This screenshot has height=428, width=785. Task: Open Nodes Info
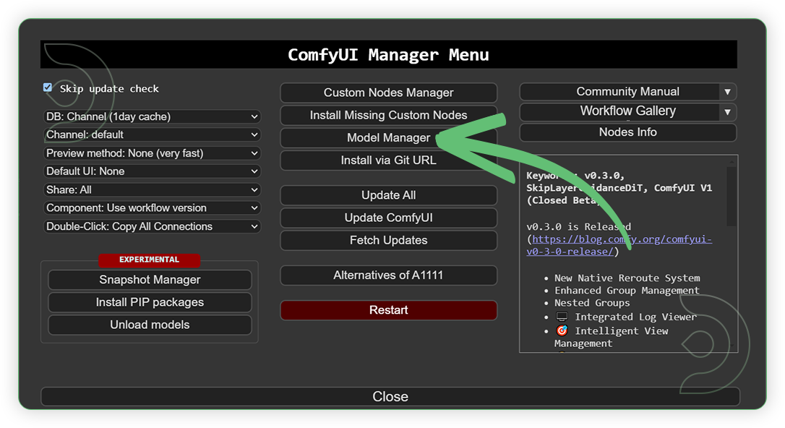point(627,132)
